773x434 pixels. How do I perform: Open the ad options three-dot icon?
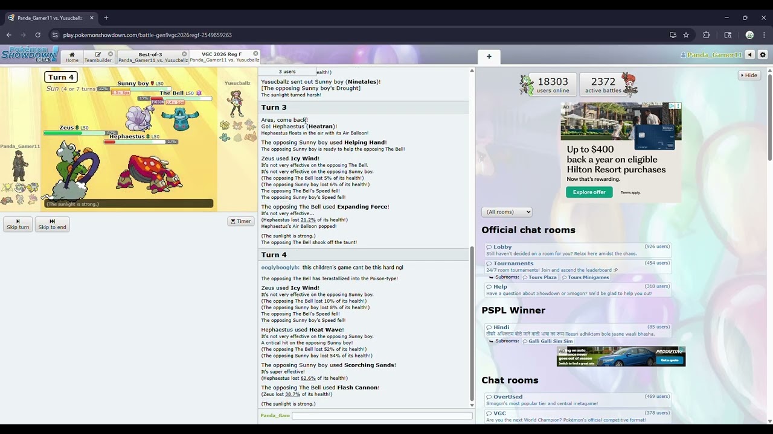pos(678,106)
